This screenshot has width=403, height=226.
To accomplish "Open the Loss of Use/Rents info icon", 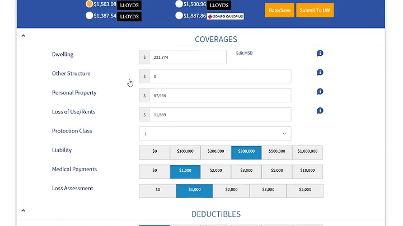I will coord(320,111).
